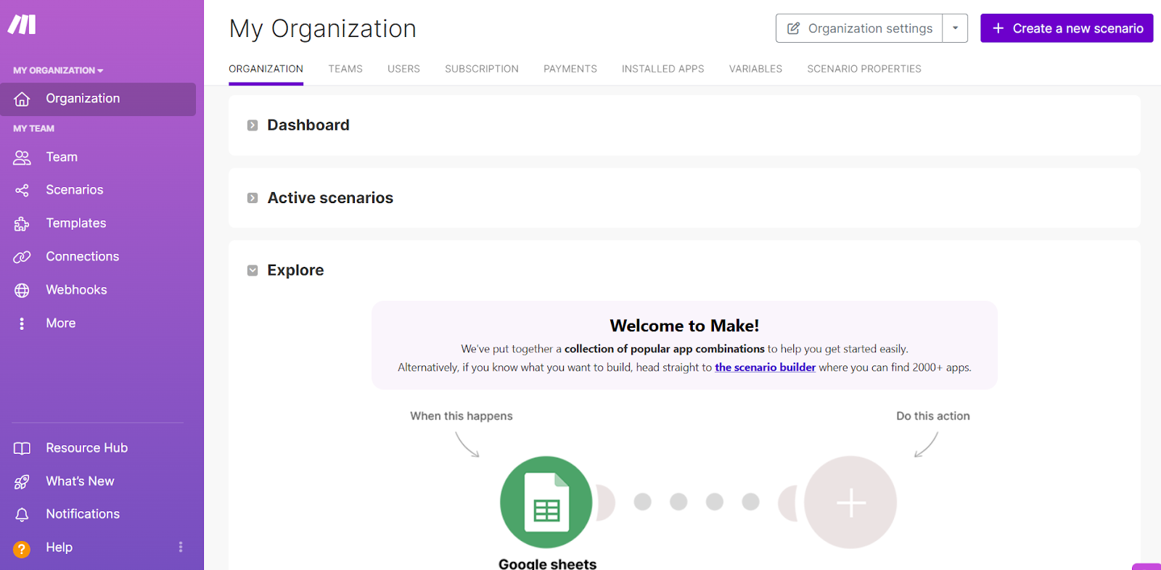Collapse the Explore section
The image size is (1161, 570).
253,270
